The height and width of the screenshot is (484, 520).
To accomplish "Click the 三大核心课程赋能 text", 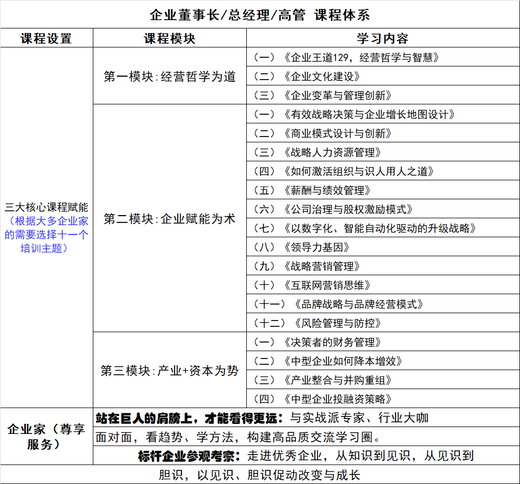I will click(x=46, y=207).
